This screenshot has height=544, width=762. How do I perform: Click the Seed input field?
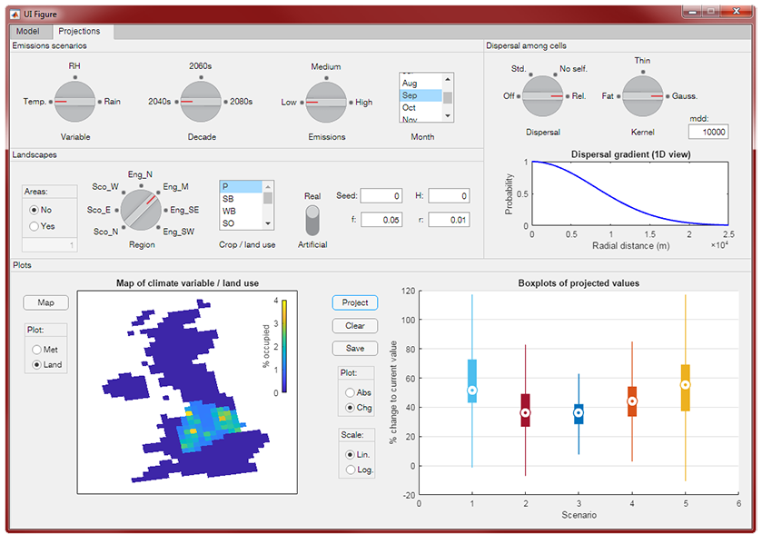[381, 196]
